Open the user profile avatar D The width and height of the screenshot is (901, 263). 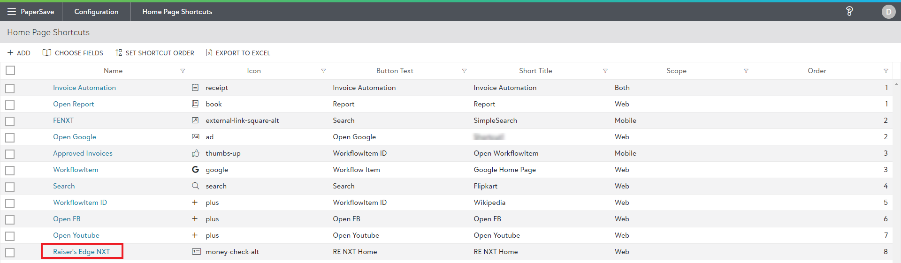tap(888, 12)
